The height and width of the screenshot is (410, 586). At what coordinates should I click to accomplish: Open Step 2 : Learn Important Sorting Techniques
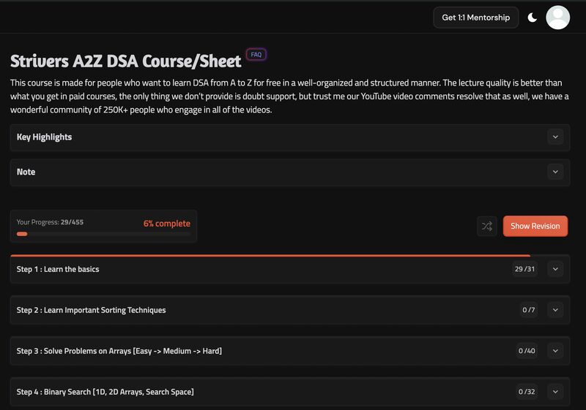click(x=92, y=310)
